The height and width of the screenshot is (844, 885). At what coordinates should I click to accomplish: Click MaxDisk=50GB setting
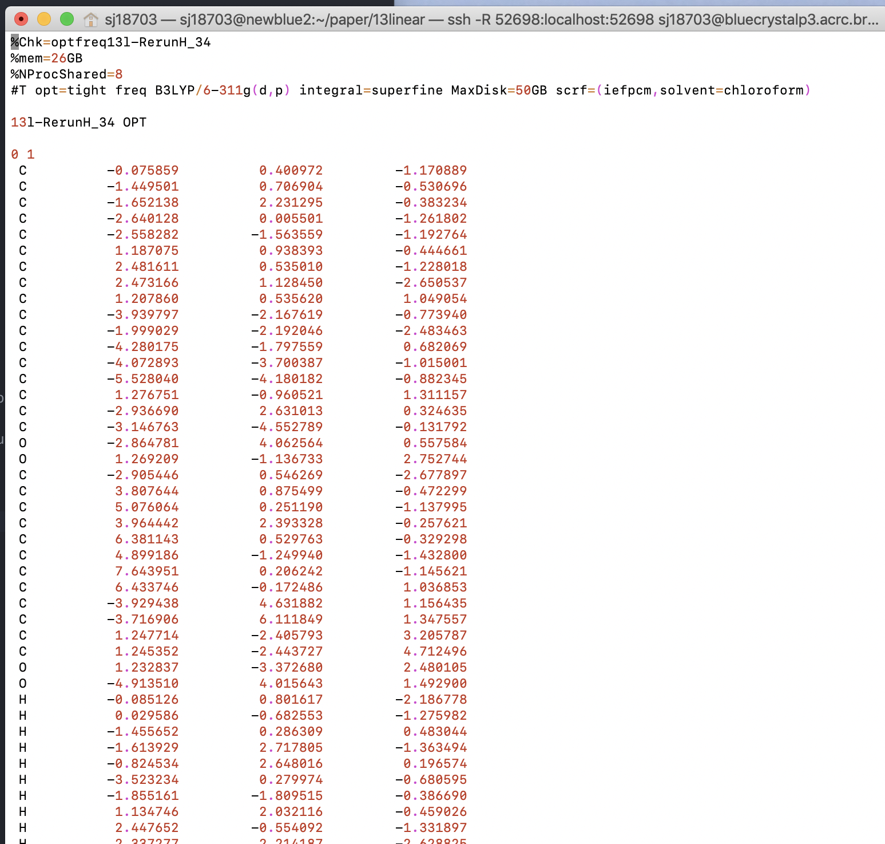pyautogui.click(x=499, y=90)
